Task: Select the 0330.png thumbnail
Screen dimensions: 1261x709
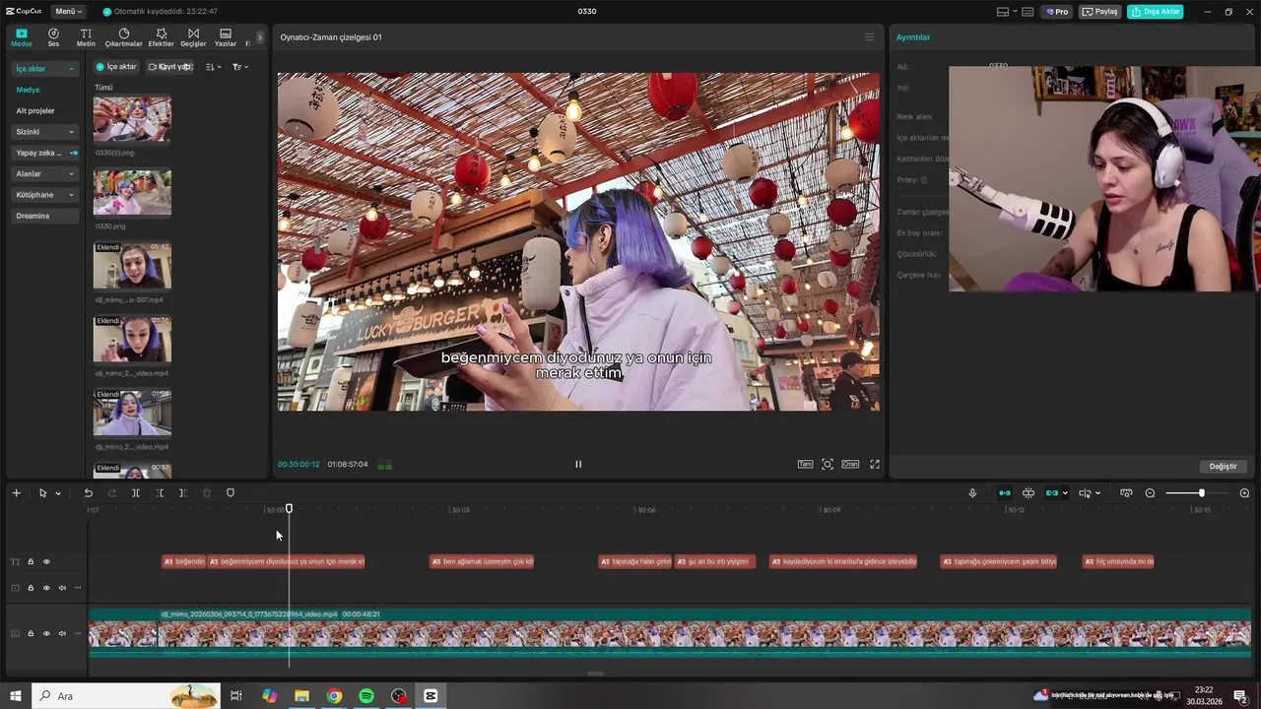Action: click(132, 192)
